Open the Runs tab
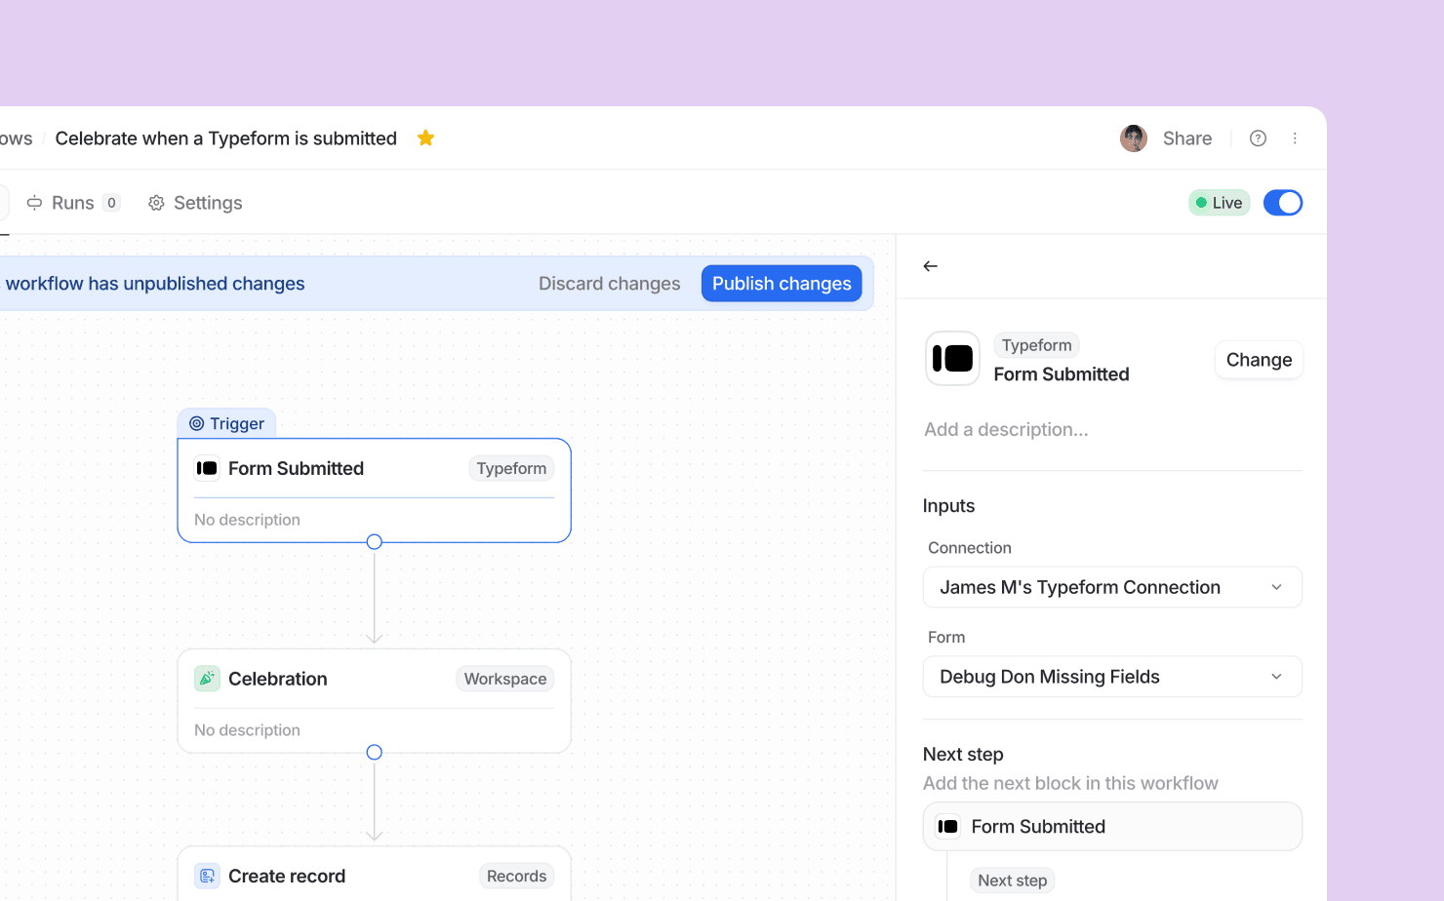 point(73,203)
